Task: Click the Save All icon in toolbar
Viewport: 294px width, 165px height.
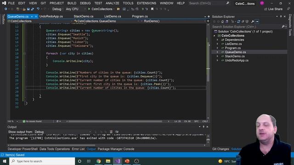Action: [33, 9]
